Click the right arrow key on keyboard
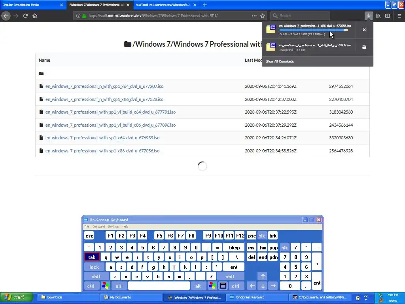 273,286
